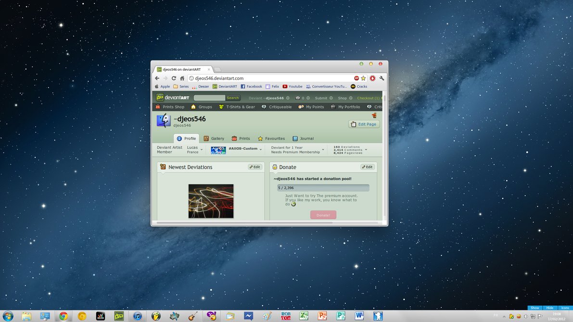The image size is (573, 322).
Task: Switch to the Gallery tab
Action: click(x=214, y=138)
